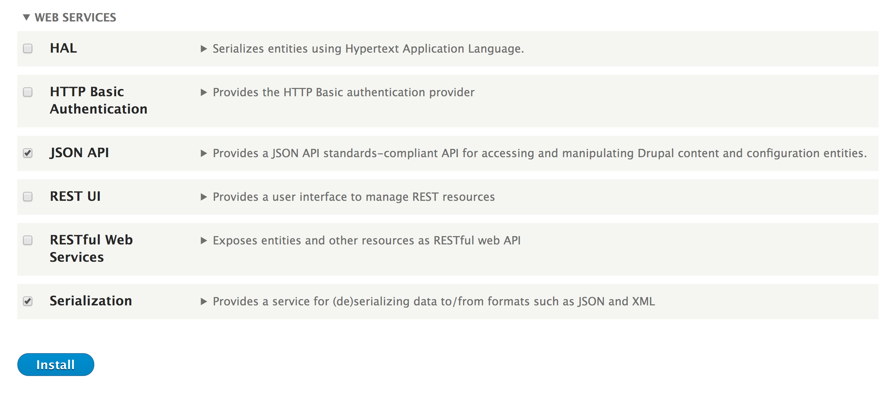Expand the HAL description disclosure arrow

pyautogui.click(x=204, y=49)
